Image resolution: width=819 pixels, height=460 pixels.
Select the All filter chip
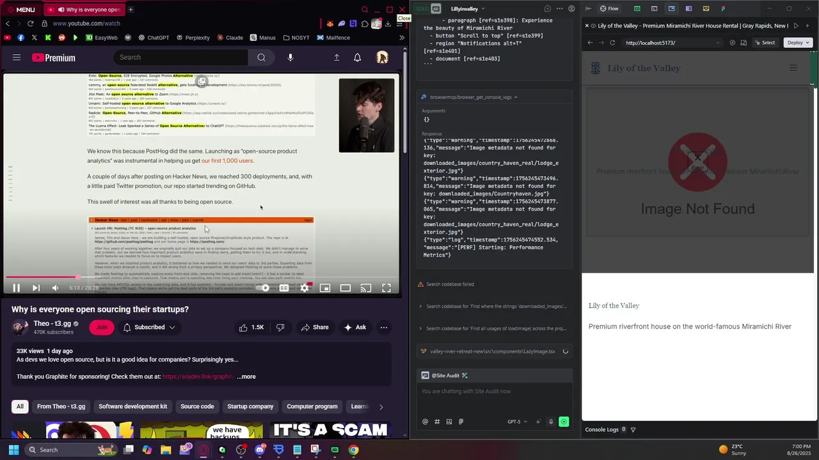click(x=20, y=406)
